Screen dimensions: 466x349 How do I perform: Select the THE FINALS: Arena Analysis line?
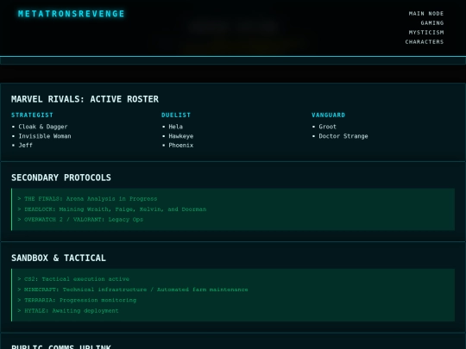point(87,199)
